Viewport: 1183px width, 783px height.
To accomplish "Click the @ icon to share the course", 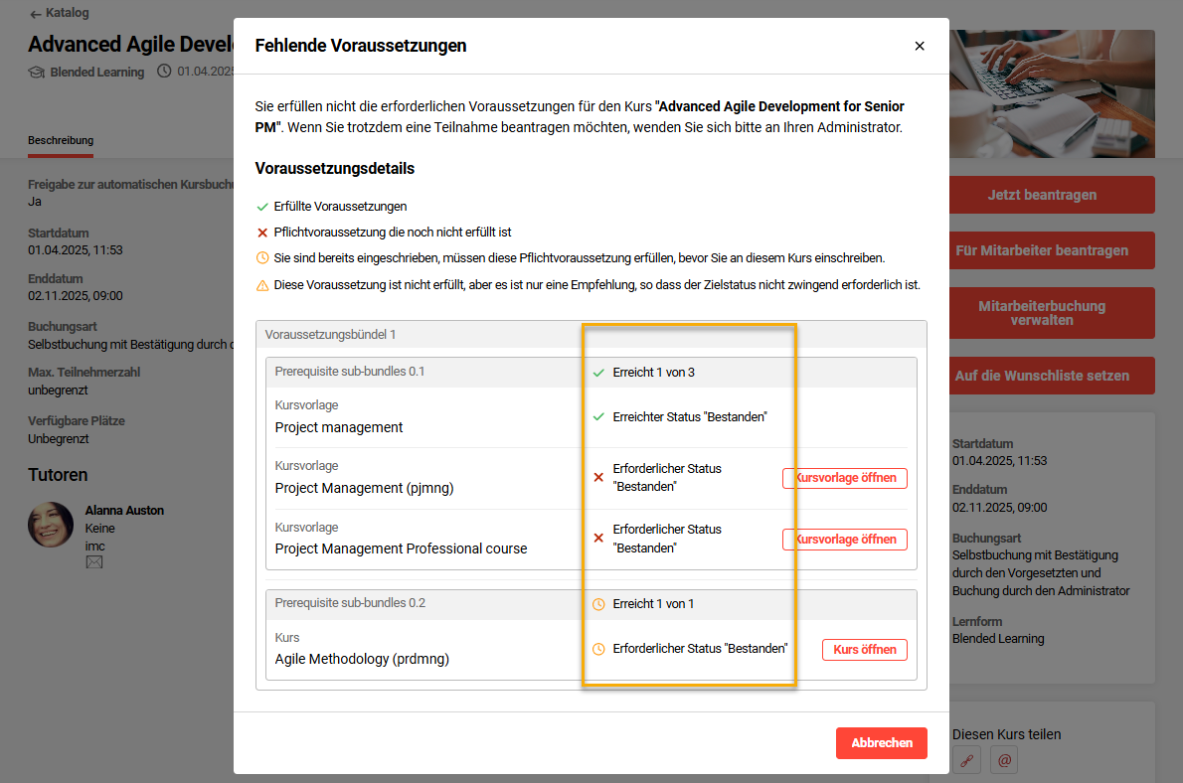I will (x=1003, y=759).
